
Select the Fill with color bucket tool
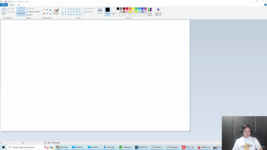(47, 10)
